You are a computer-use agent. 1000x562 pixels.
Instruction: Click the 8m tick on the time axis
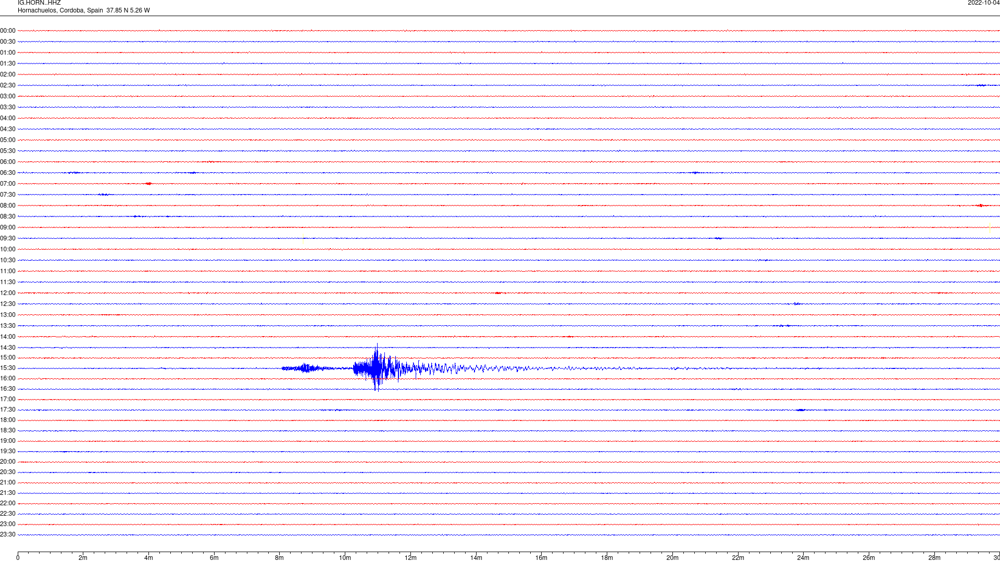click(x=280, y=558)
